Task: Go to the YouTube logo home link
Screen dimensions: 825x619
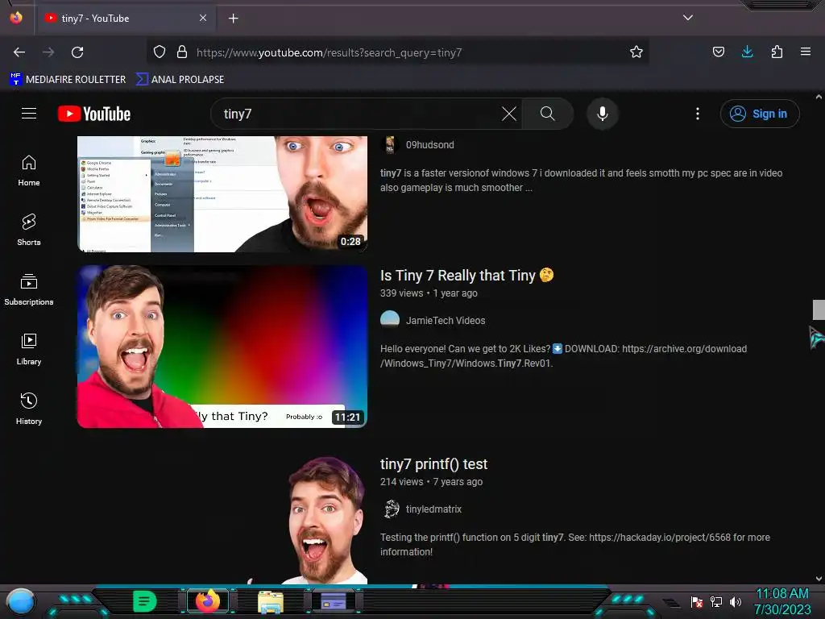Action: point(94,114)
